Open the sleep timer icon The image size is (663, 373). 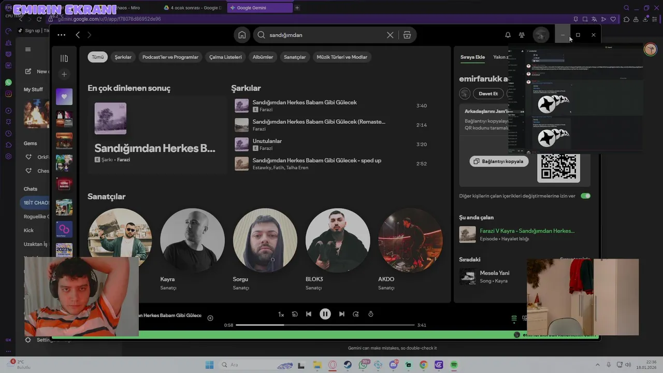pos(371,314)
